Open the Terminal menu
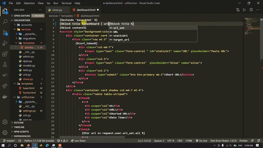 click(x=66, y=3)
